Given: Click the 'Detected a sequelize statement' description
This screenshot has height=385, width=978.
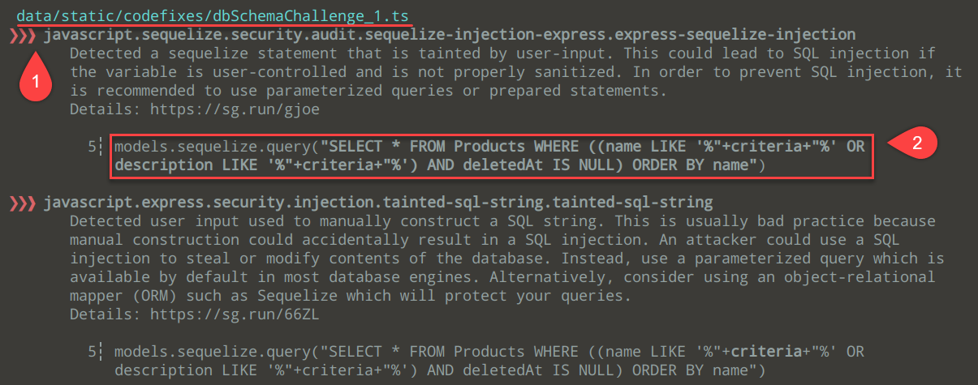Looking at the screenshot, I should [515, 72].
